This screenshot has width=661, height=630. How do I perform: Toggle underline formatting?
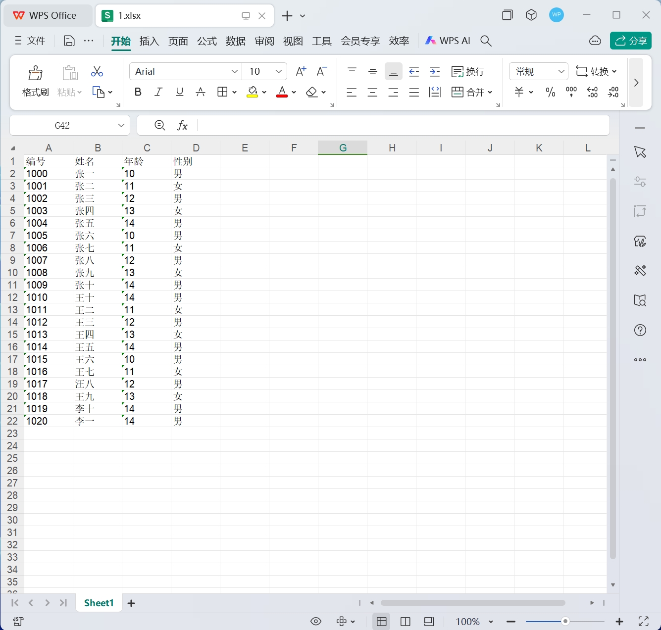179,92
